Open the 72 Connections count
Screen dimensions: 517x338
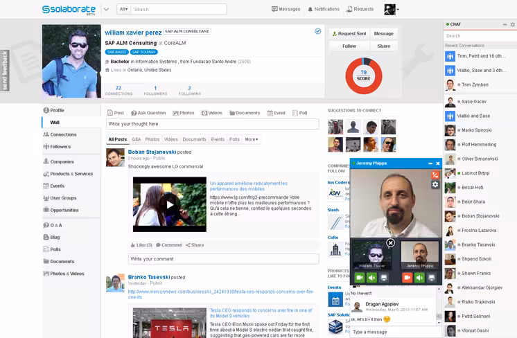click(119, 90)
